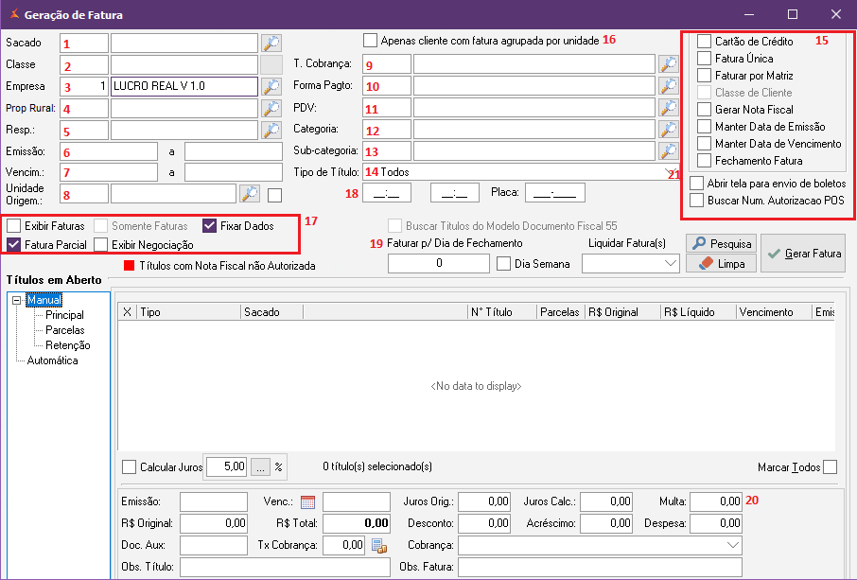The width and height of the screenshot is (857, 580).
Task: Focus the Doc. Aux input field
Action: coord(214,545)
